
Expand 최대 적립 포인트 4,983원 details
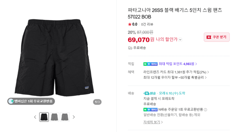coord(178,64)
